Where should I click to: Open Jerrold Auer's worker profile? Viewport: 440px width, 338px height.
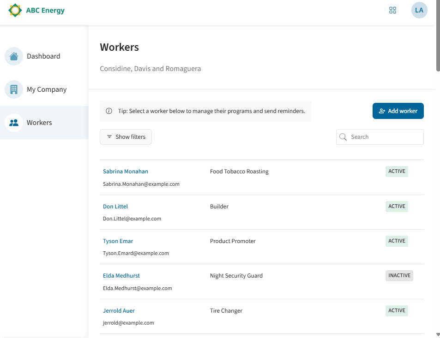[119, 310]
